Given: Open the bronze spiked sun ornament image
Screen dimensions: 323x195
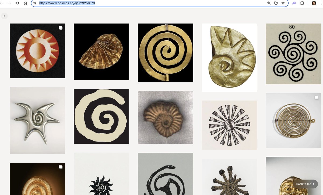Looking at the screenshot, I should pyautogui.click(x=229, y=177).
